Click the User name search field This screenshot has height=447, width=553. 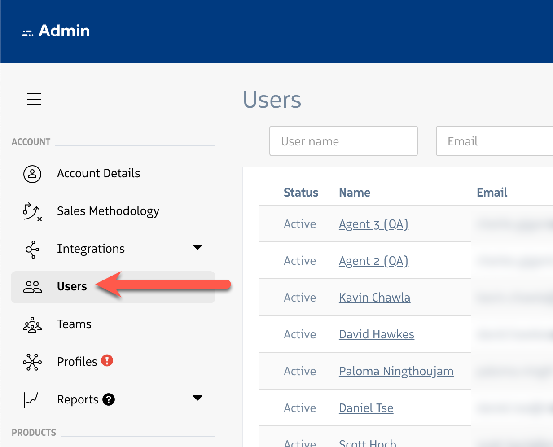[343, 141]
